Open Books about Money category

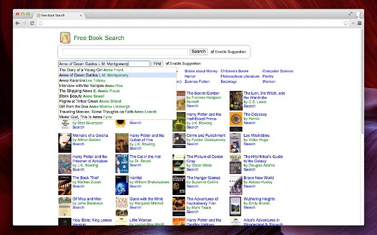coord(201,71)
